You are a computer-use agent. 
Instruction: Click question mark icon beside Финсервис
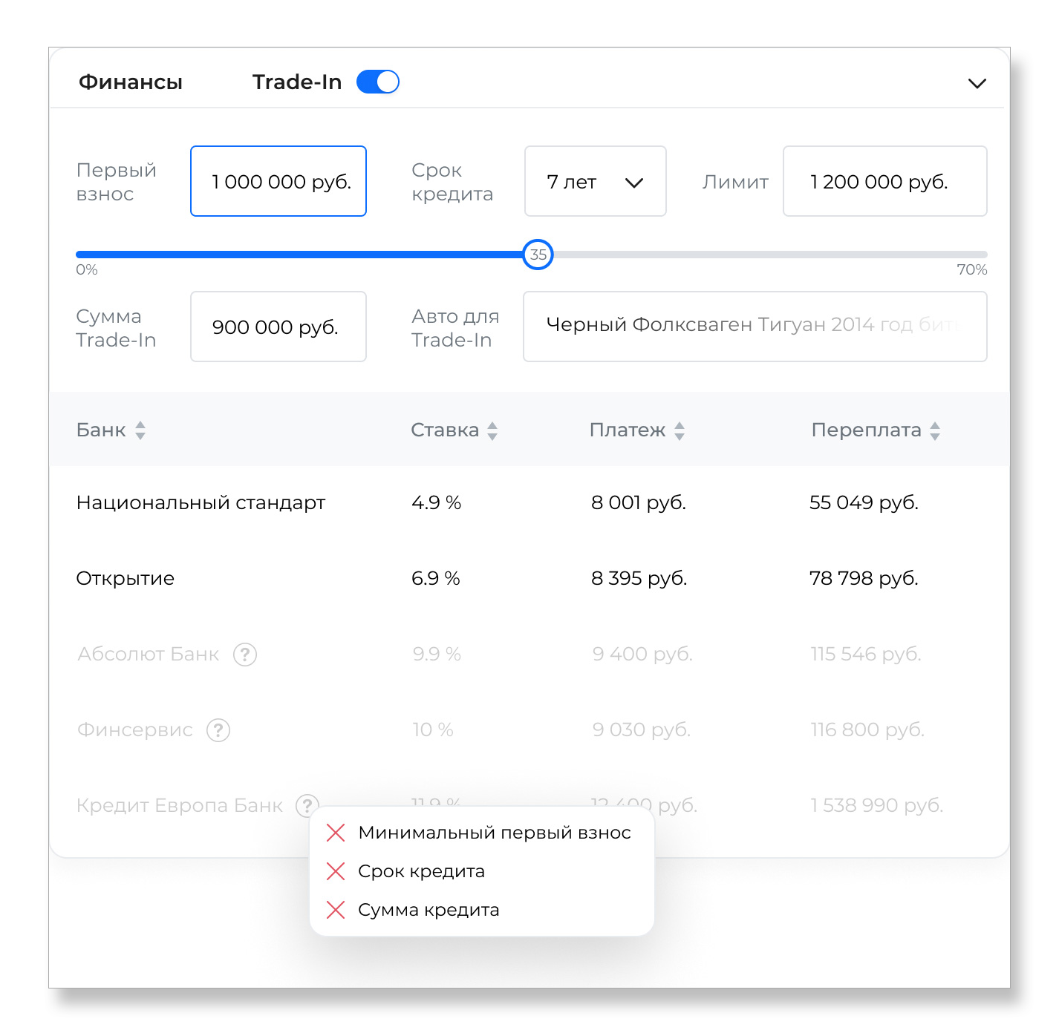pyautogui.click(x=218, y=730)
